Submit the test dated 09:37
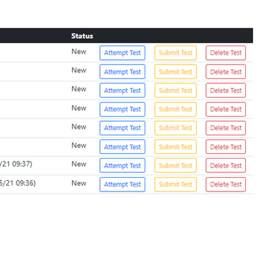 coord(175,165)
